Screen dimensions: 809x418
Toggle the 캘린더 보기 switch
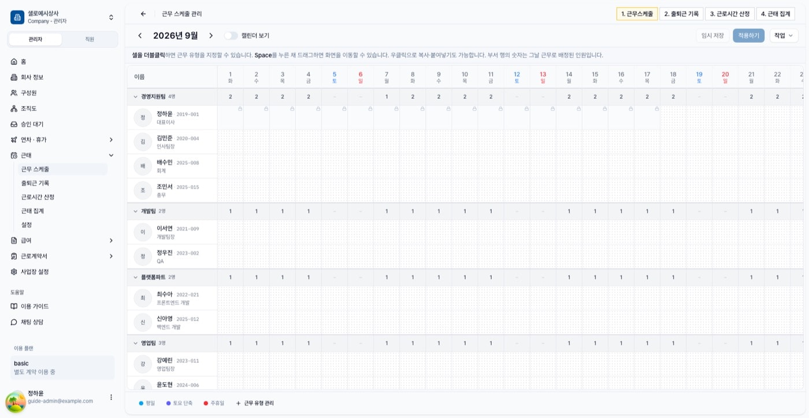coord(231,36)
